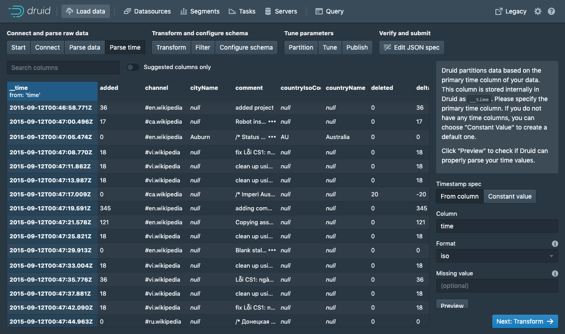
Task: Open Datasources view via its icon
Action: [x=127, y=11]
